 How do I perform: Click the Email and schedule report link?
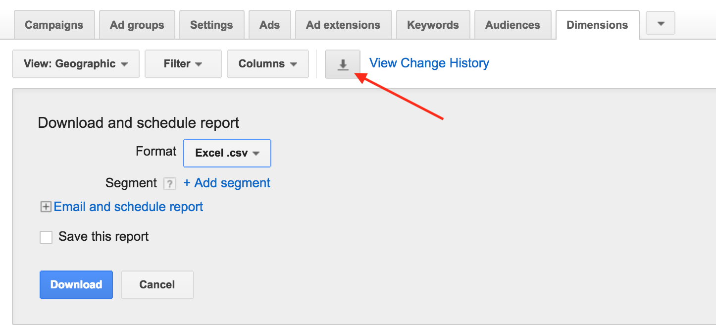[x=128, y=207]
